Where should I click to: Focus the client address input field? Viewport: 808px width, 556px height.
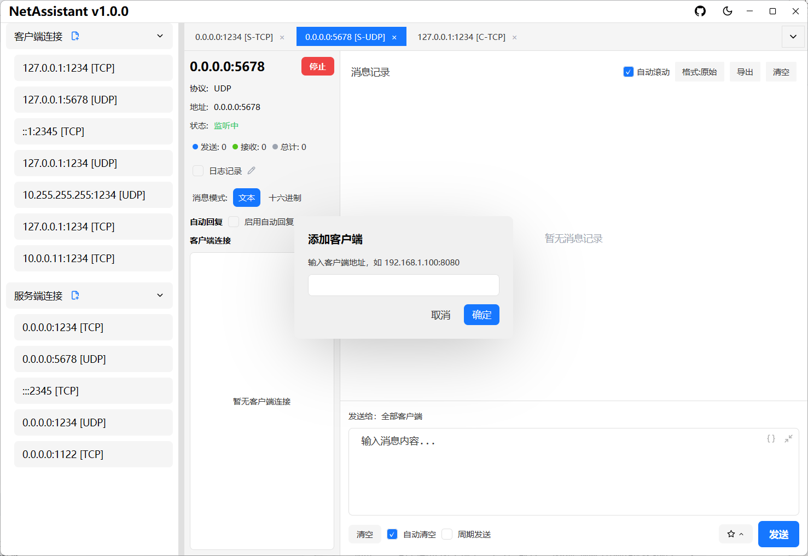(404, 285)
